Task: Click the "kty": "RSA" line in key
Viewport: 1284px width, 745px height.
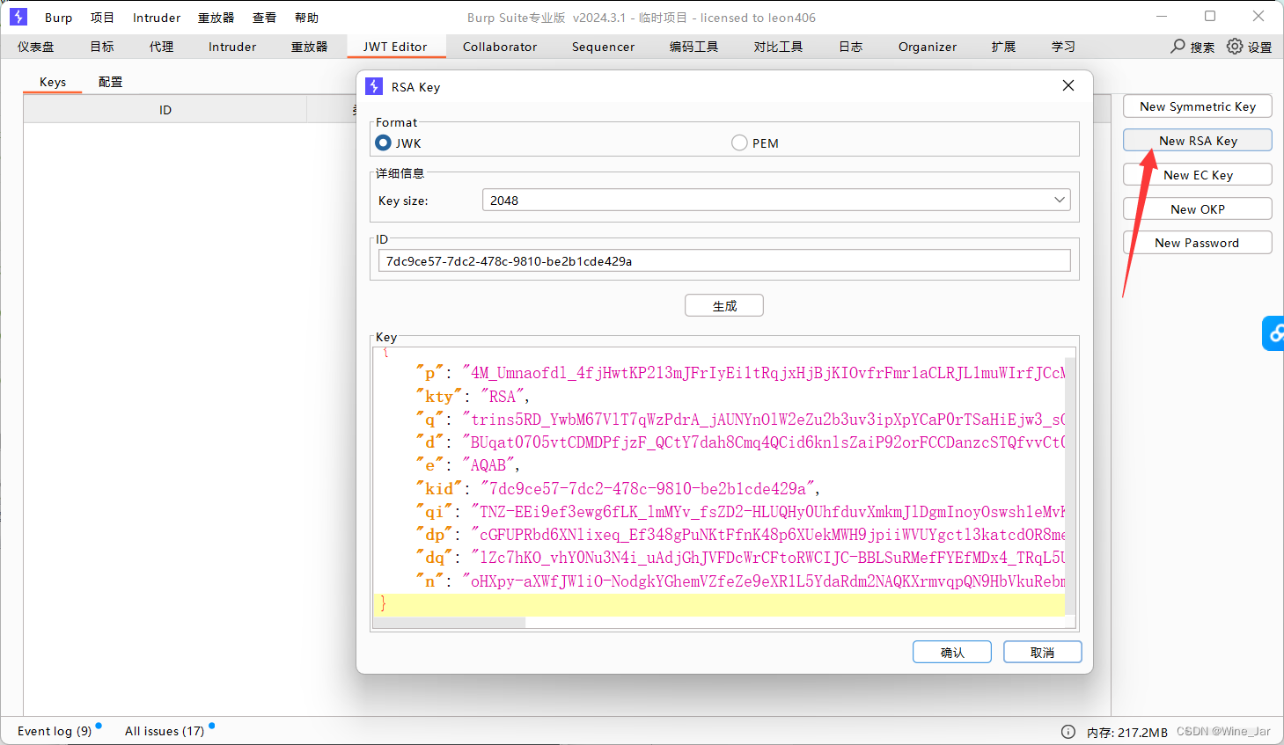Action: 473,397
